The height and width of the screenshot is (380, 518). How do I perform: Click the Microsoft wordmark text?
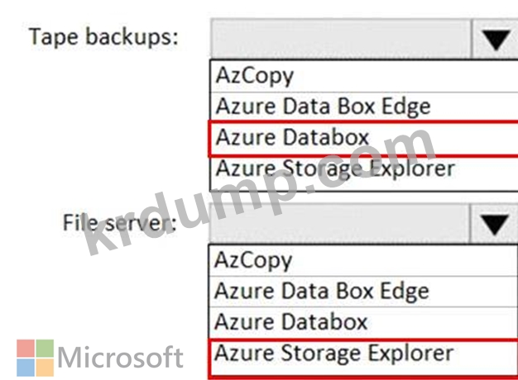(x=120, y=357)
